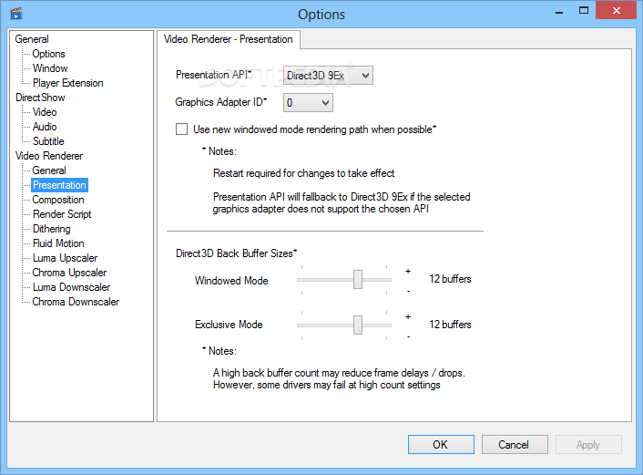The image size is (643, 475).
Task: Enable new windowed mode rendering path checkbox
Action: [x=182, y=129]
